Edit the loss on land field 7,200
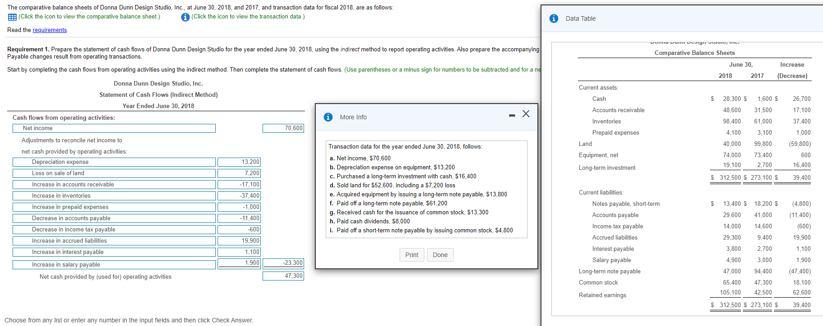 click(239, 173)
